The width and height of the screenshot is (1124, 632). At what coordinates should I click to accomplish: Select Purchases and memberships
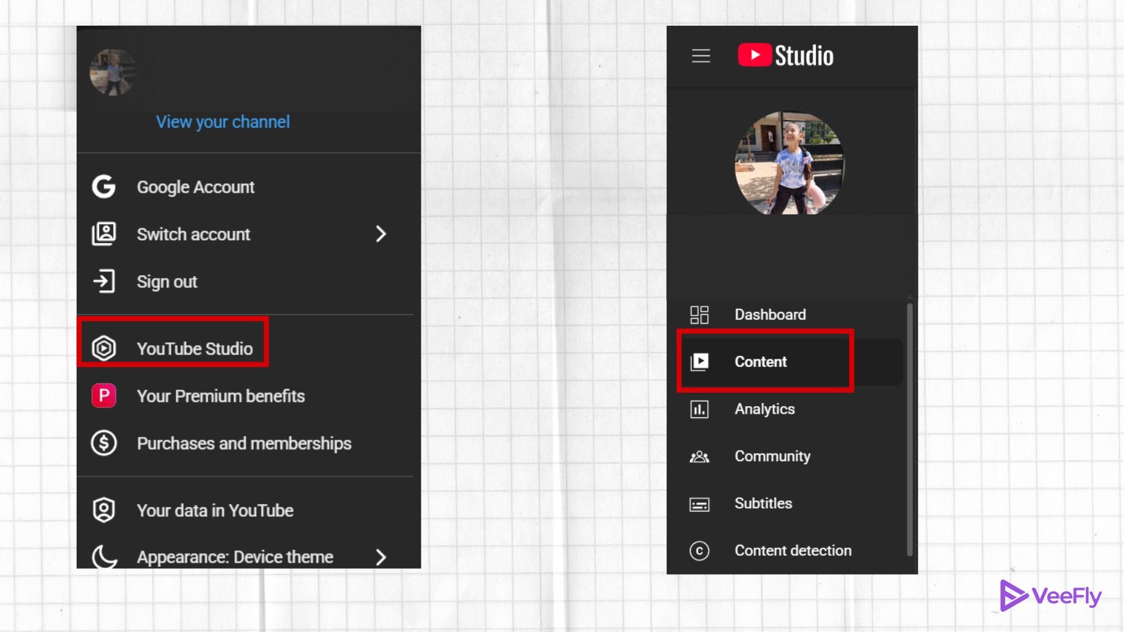click(244, 443)
